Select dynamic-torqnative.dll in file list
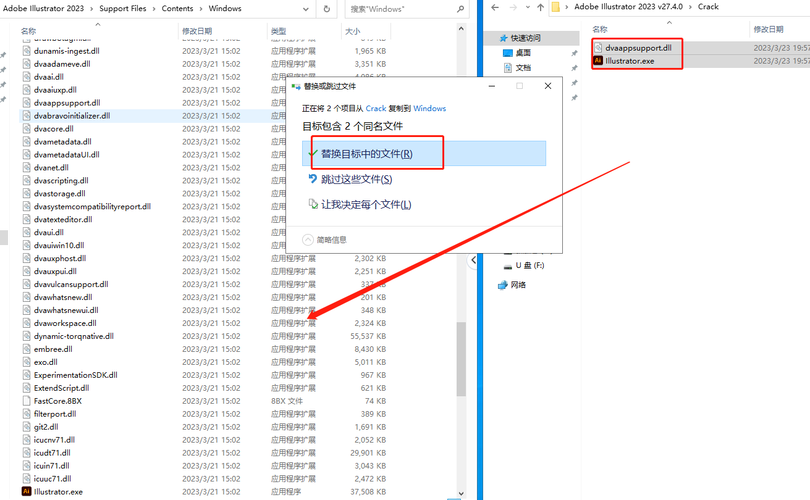 (x=74, y=336)
